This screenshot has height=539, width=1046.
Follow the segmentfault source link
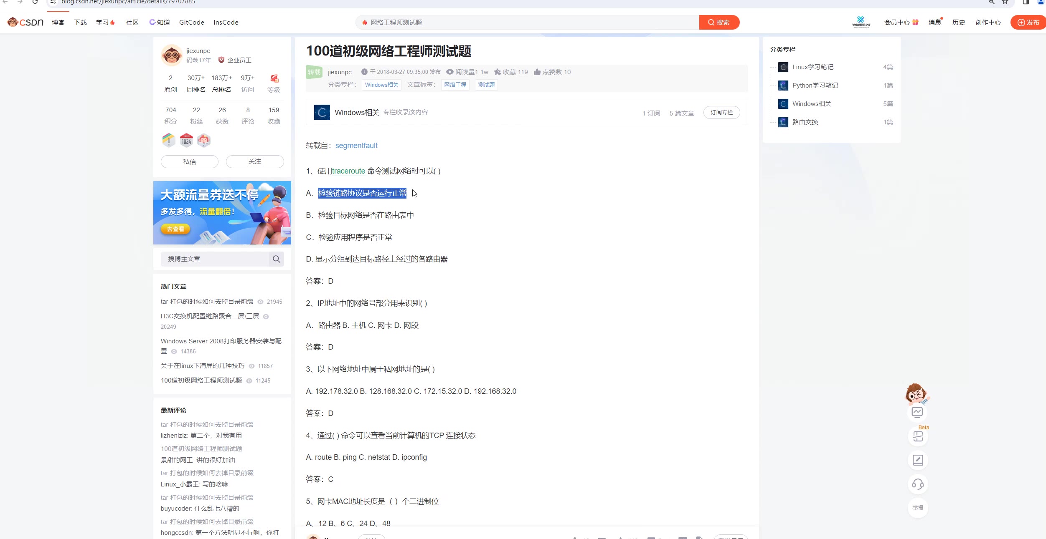356,146
